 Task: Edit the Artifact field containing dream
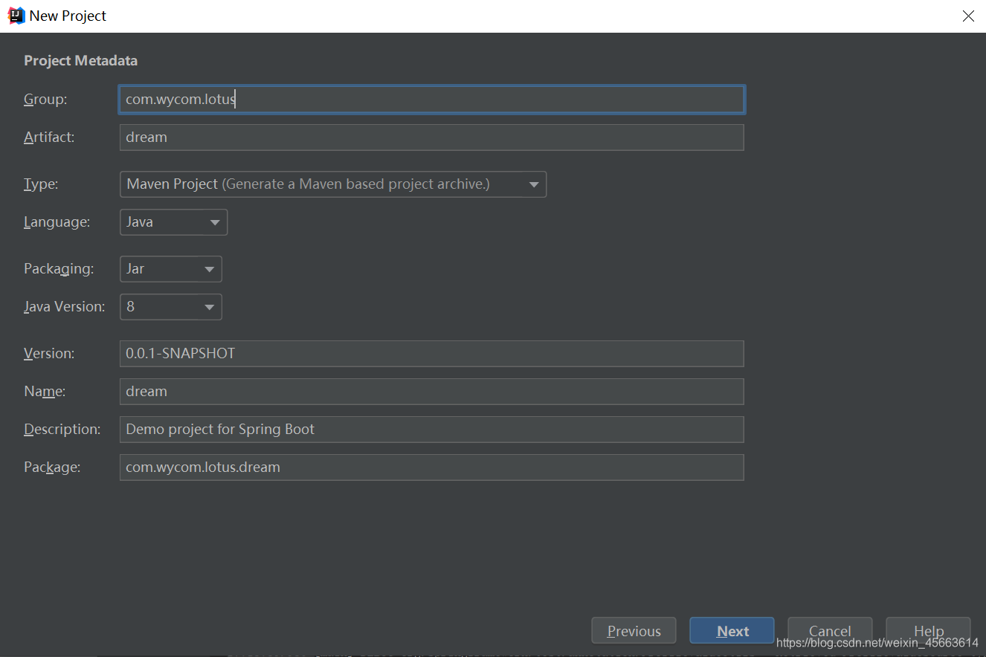(431, 137)
